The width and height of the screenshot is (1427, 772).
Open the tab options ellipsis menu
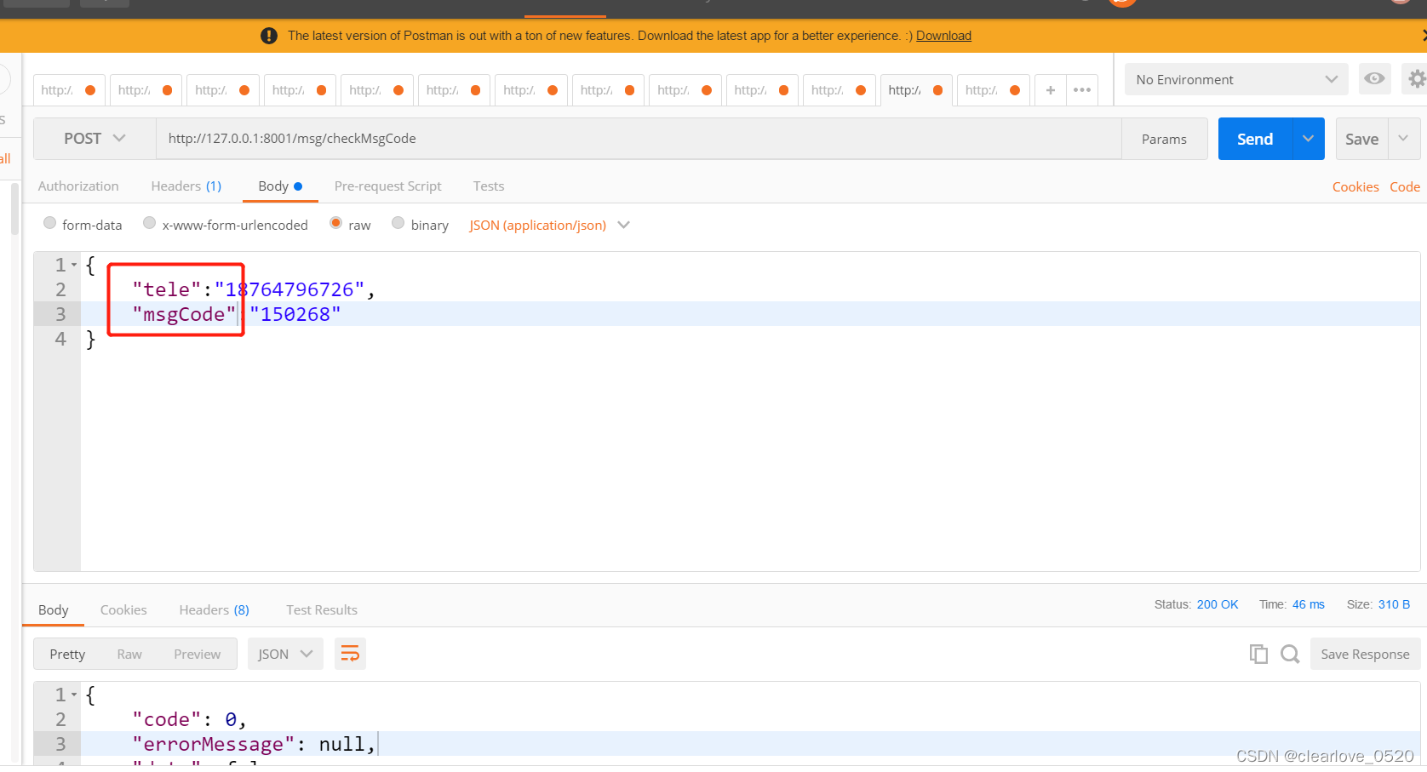[1082, 90]
